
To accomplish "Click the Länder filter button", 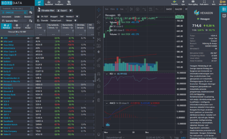I will click(x=17, y=17).
